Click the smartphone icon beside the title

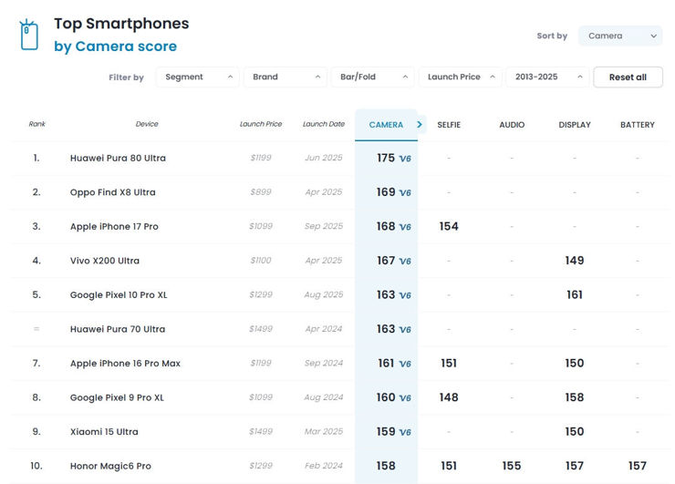[29, 35]
